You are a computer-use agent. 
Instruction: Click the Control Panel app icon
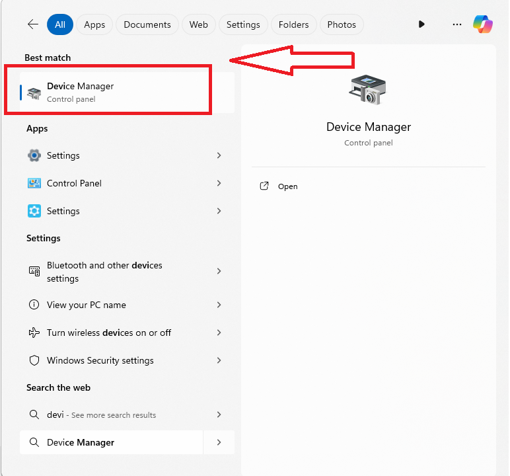(34, 183)
